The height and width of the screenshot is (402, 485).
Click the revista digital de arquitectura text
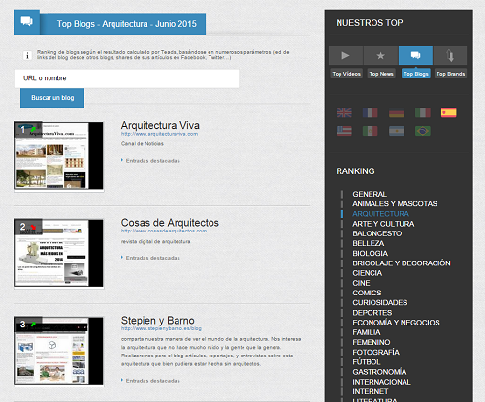pos(155,242)
